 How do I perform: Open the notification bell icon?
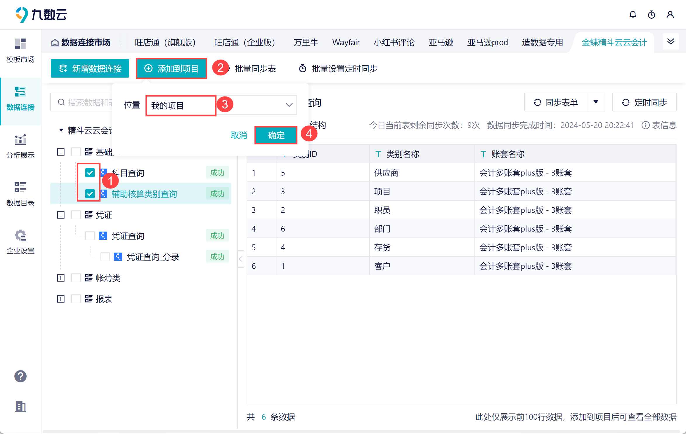coord(633,15)
